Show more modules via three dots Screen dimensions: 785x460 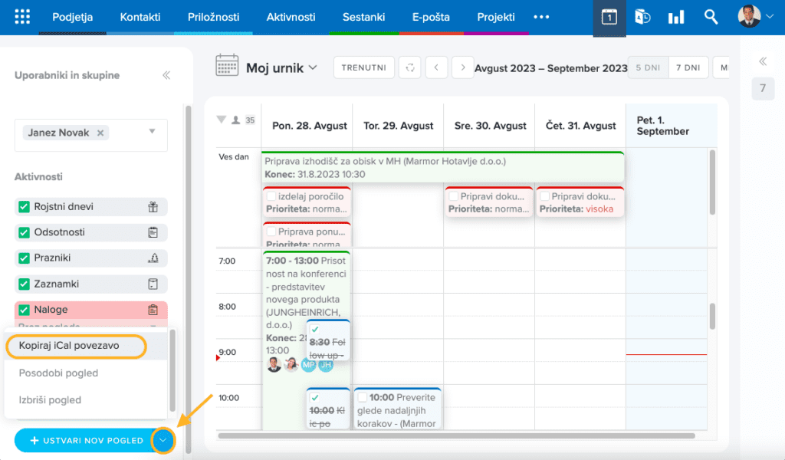[x=541, y=17]
